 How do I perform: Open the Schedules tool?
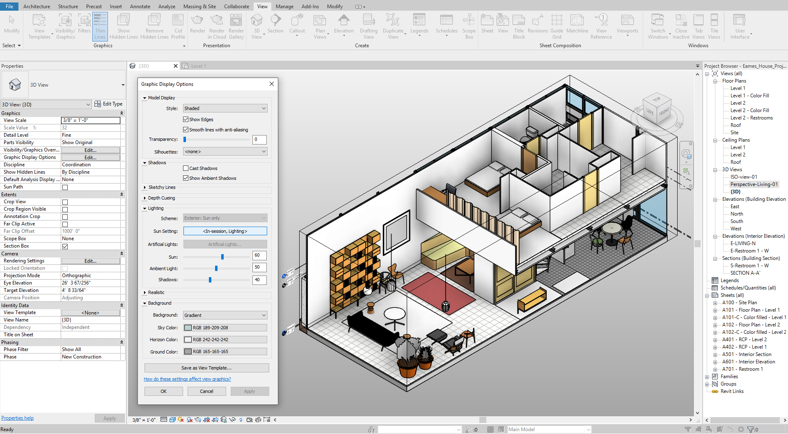tap(446, 25)
